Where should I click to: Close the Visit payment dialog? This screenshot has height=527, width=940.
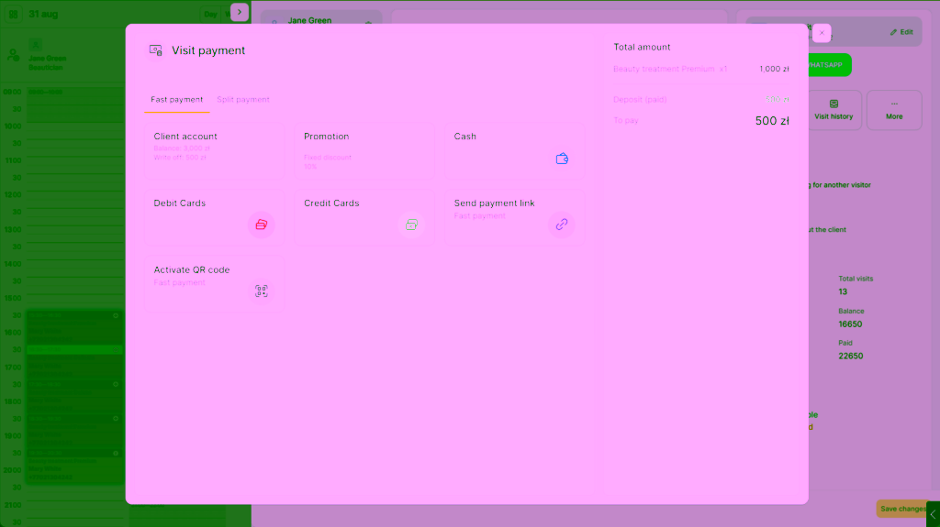coord(822,33)
